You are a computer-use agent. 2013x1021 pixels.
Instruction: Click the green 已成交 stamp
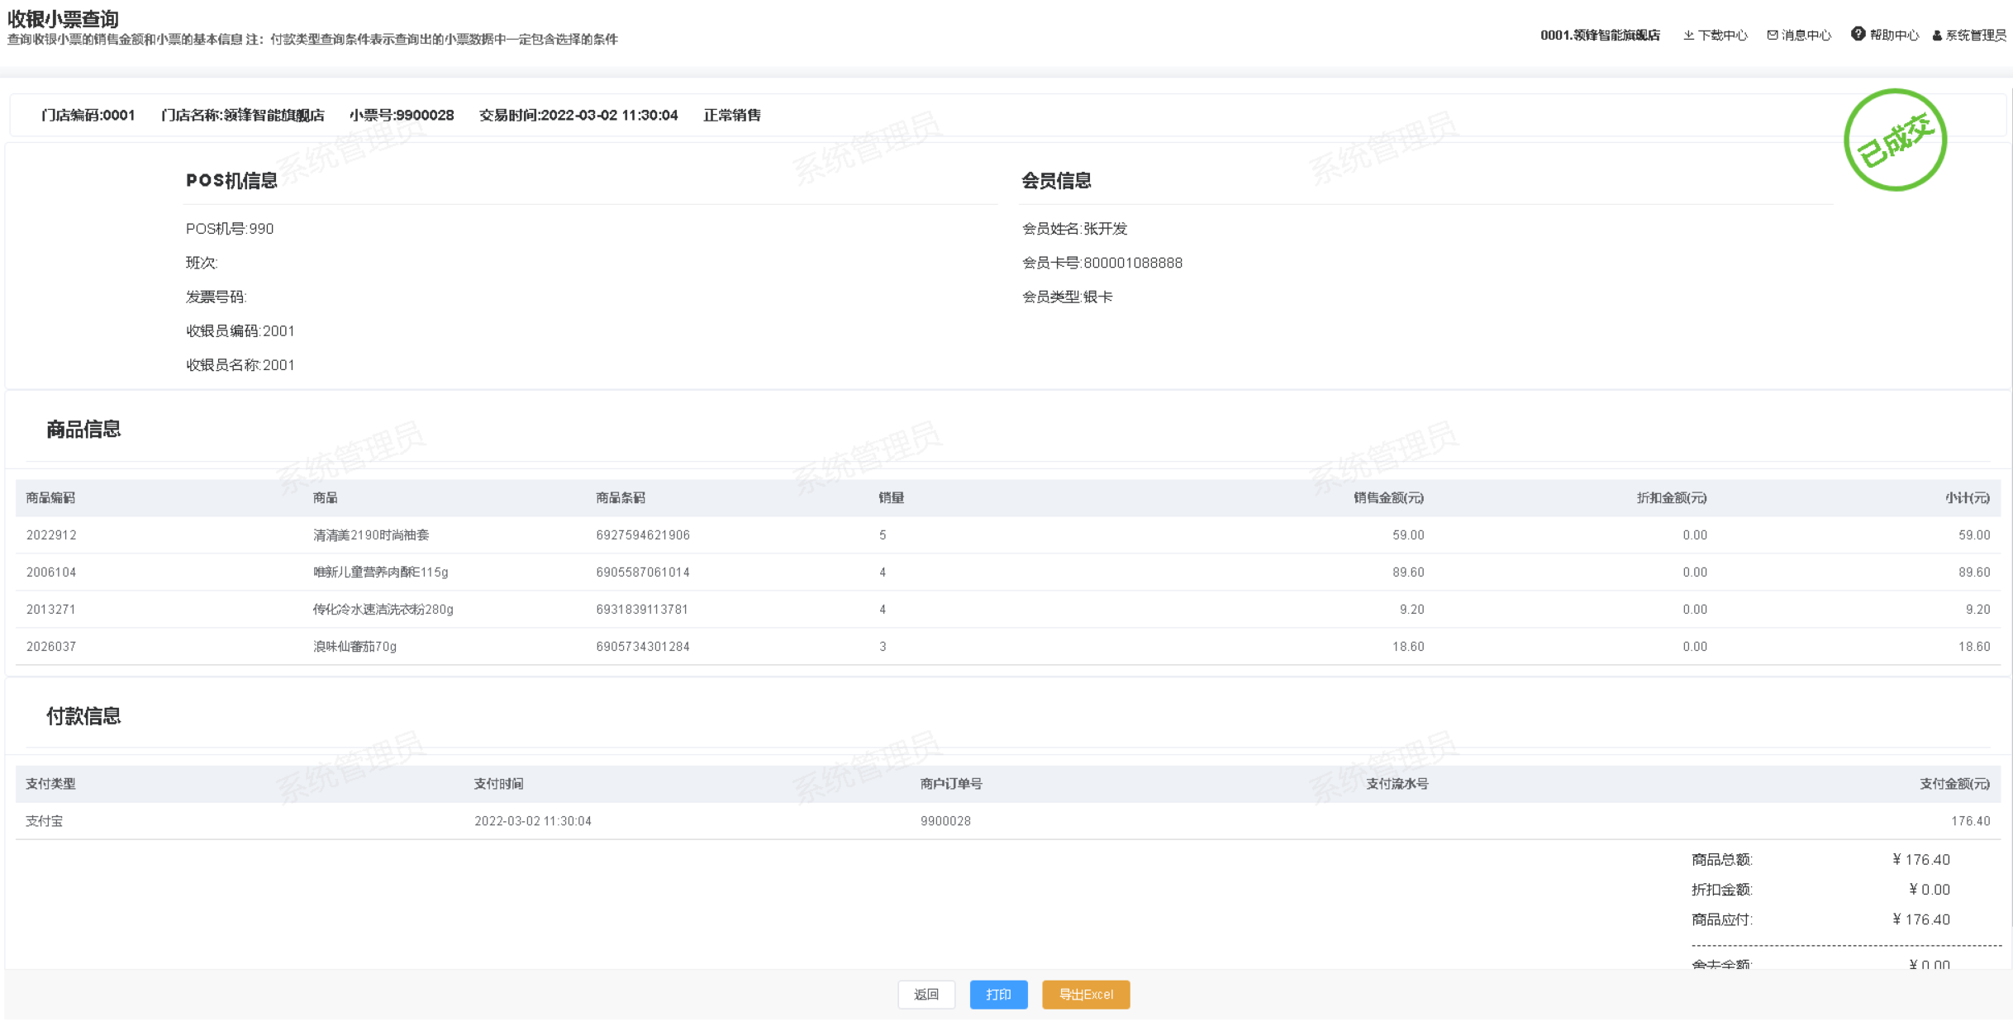click(1895, 140)
